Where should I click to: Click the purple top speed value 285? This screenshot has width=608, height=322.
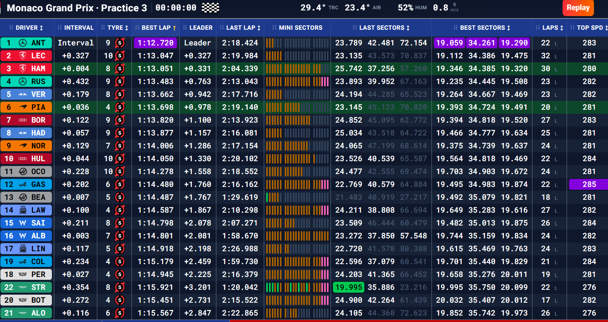[589, 185]
